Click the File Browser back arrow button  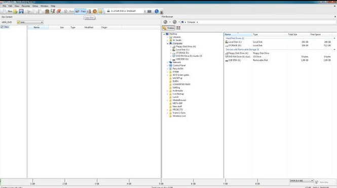click(165, 22)
